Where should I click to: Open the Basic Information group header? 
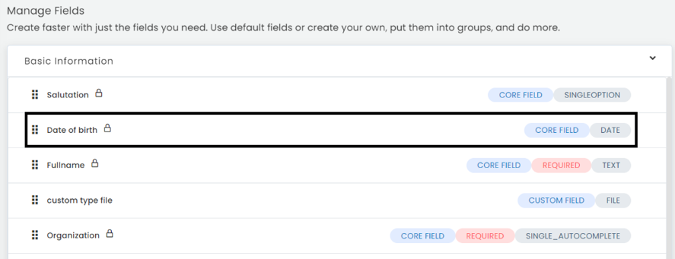340,61
